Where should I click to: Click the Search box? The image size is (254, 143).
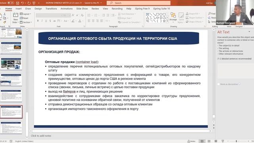139,3
